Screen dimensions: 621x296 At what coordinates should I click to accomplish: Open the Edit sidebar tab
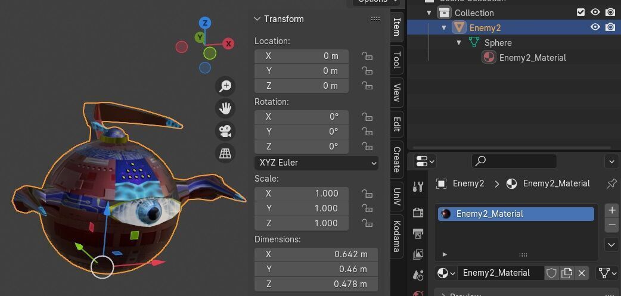396,124
